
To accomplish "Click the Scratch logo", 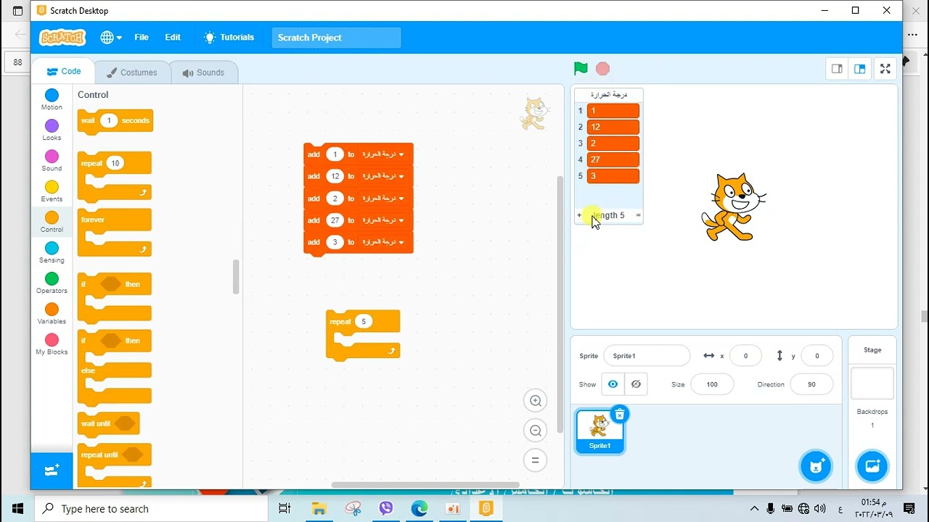I will [x=62, y=38].
